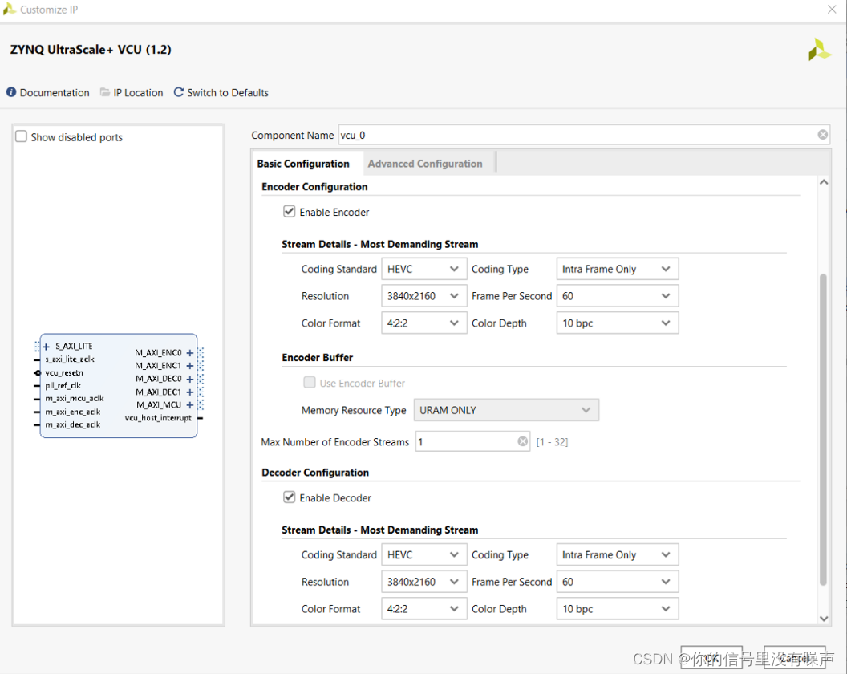Toggle Show disabled ports checkbox
Viewport: 847px width, 674px height.
tap(22, 136)
